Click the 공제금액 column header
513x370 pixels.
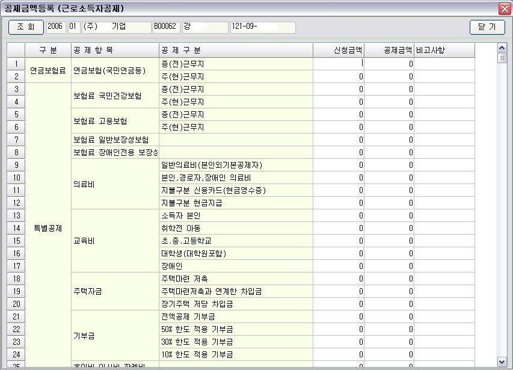pyautogui.click(x=389, y=50)
